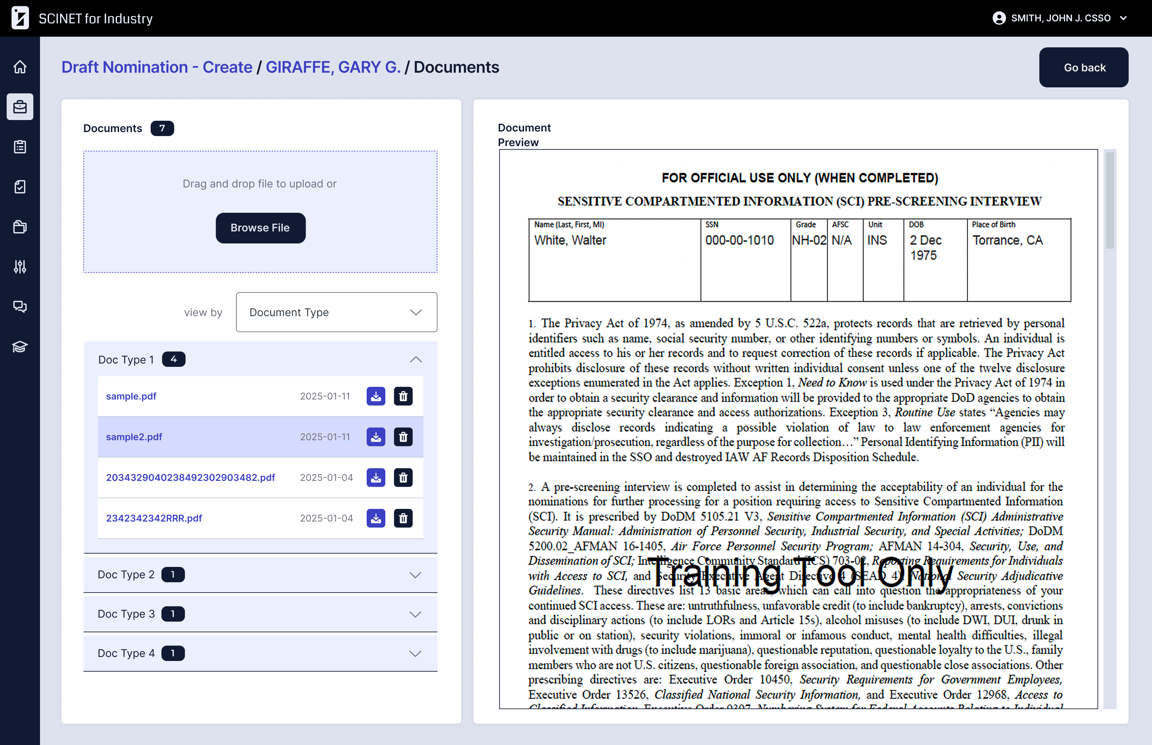The width and height of the screenshot is (1152, 745).
Task: Download the 203432904023849230290​3482.pdf file
Action: (x=376, y=478)
